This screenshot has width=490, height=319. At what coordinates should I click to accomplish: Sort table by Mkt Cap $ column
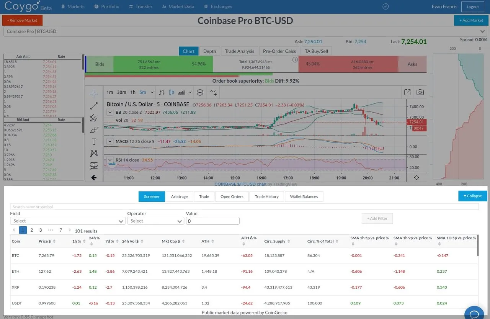click(173, 241)
